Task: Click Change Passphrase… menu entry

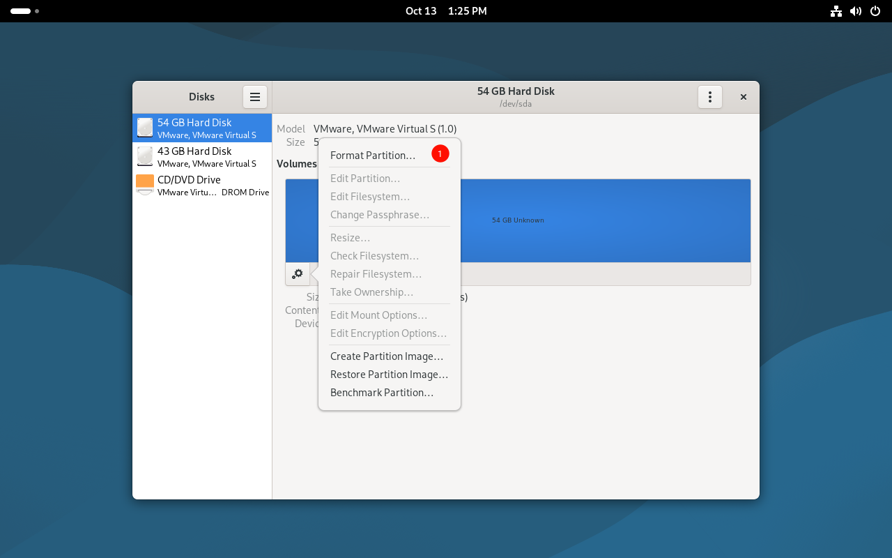Action: [390, 215]
